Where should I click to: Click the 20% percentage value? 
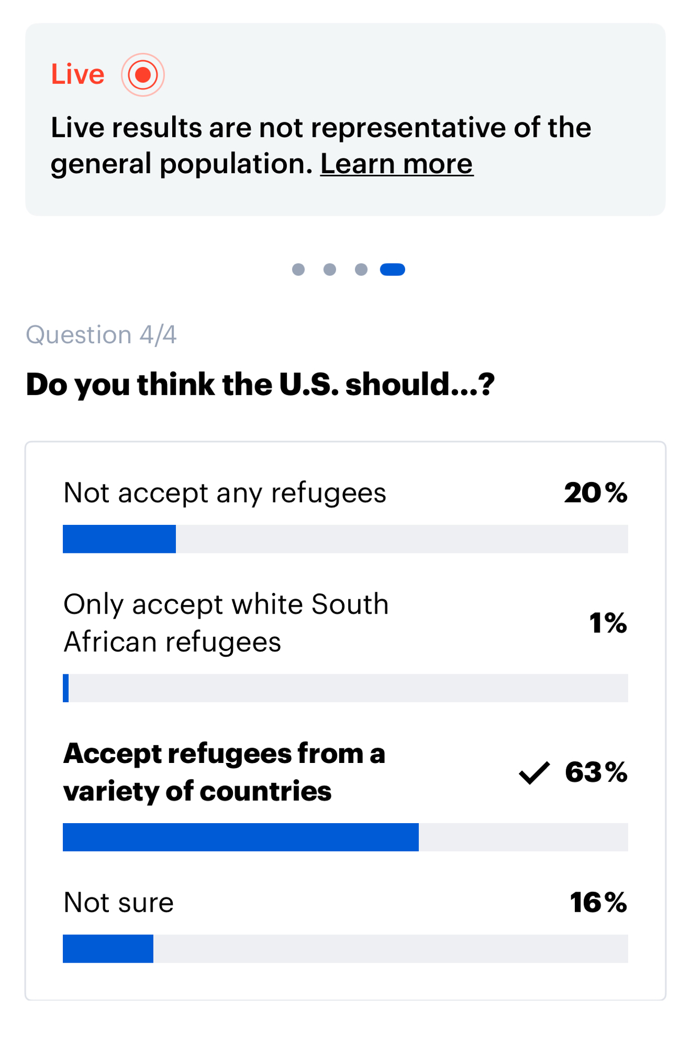(595, 493)
